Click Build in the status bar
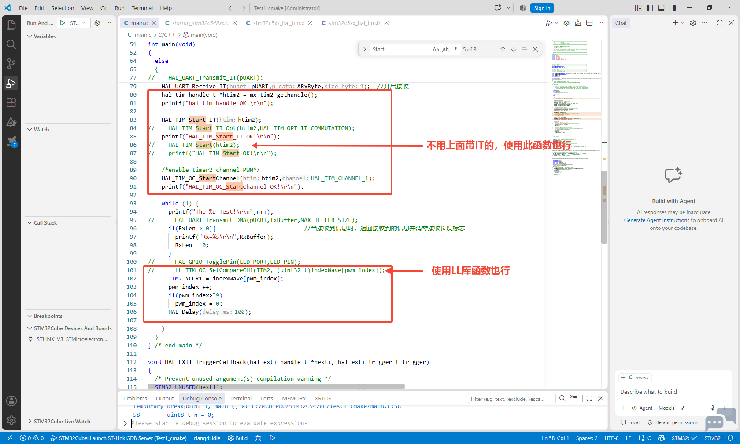740x444 pixels. (238, 438)
